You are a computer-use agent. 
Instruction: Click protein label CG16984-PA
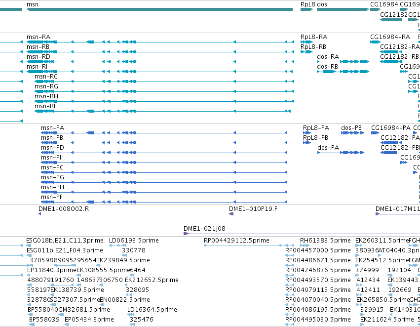(x=391, y=128)
